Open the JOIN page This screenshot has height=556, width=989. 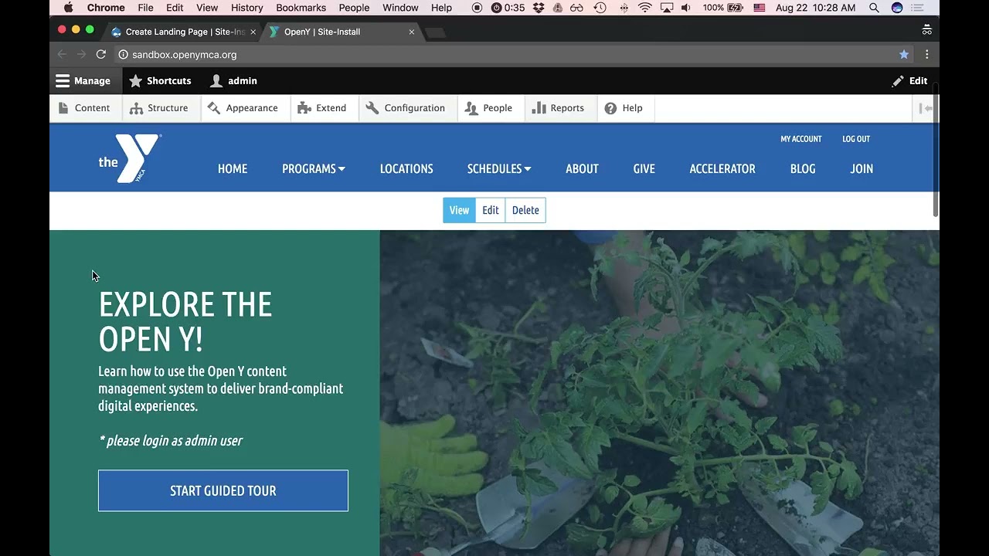tap(862, 168)
